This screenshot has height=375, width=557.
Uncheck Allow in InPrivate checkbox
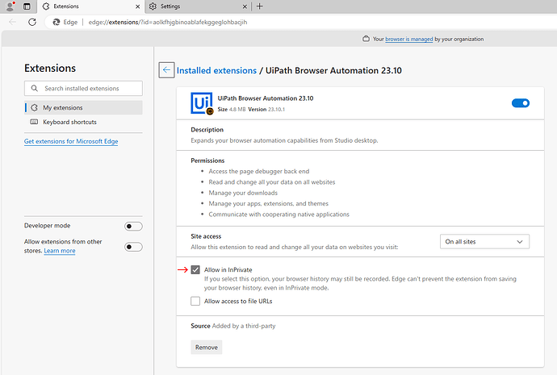click(195, 269)
